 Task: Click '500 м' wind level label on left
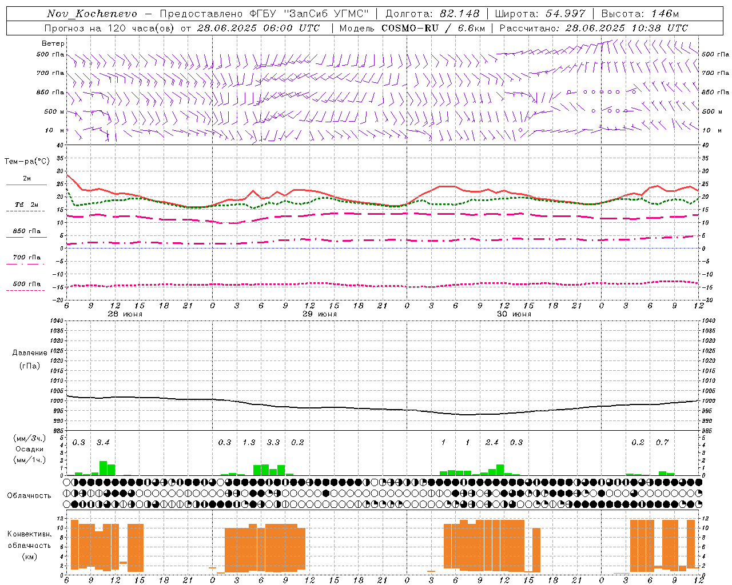pos(54,112)
